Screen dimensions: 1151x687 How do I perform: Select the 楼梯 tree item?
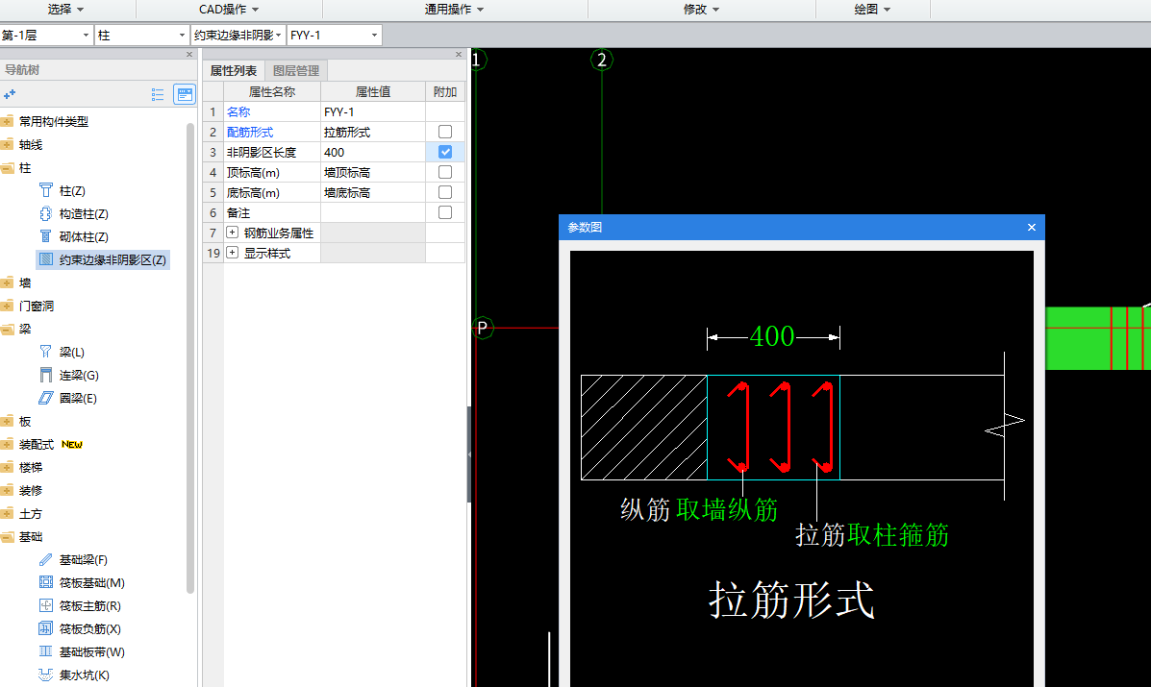pos(31,467)
